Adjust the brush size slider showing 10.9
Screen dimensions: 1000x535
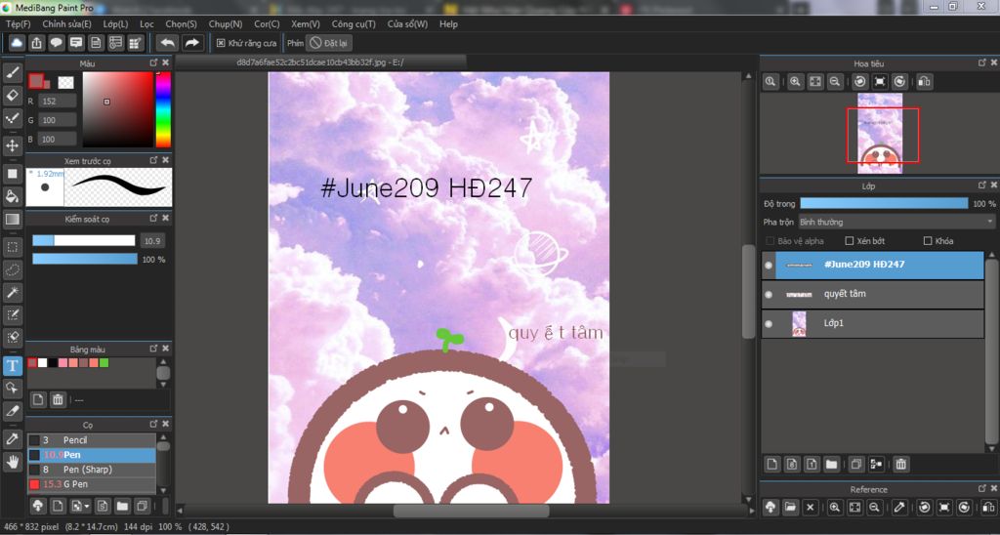coord(84,240)
